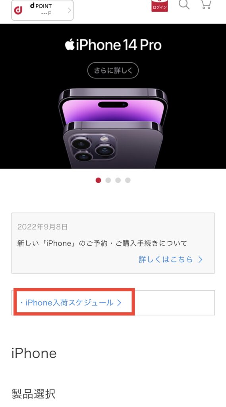The width and height of the screenshot is (226, 407).
Task: Click the chevron in the d POINT box
Action: pos(69,10)
